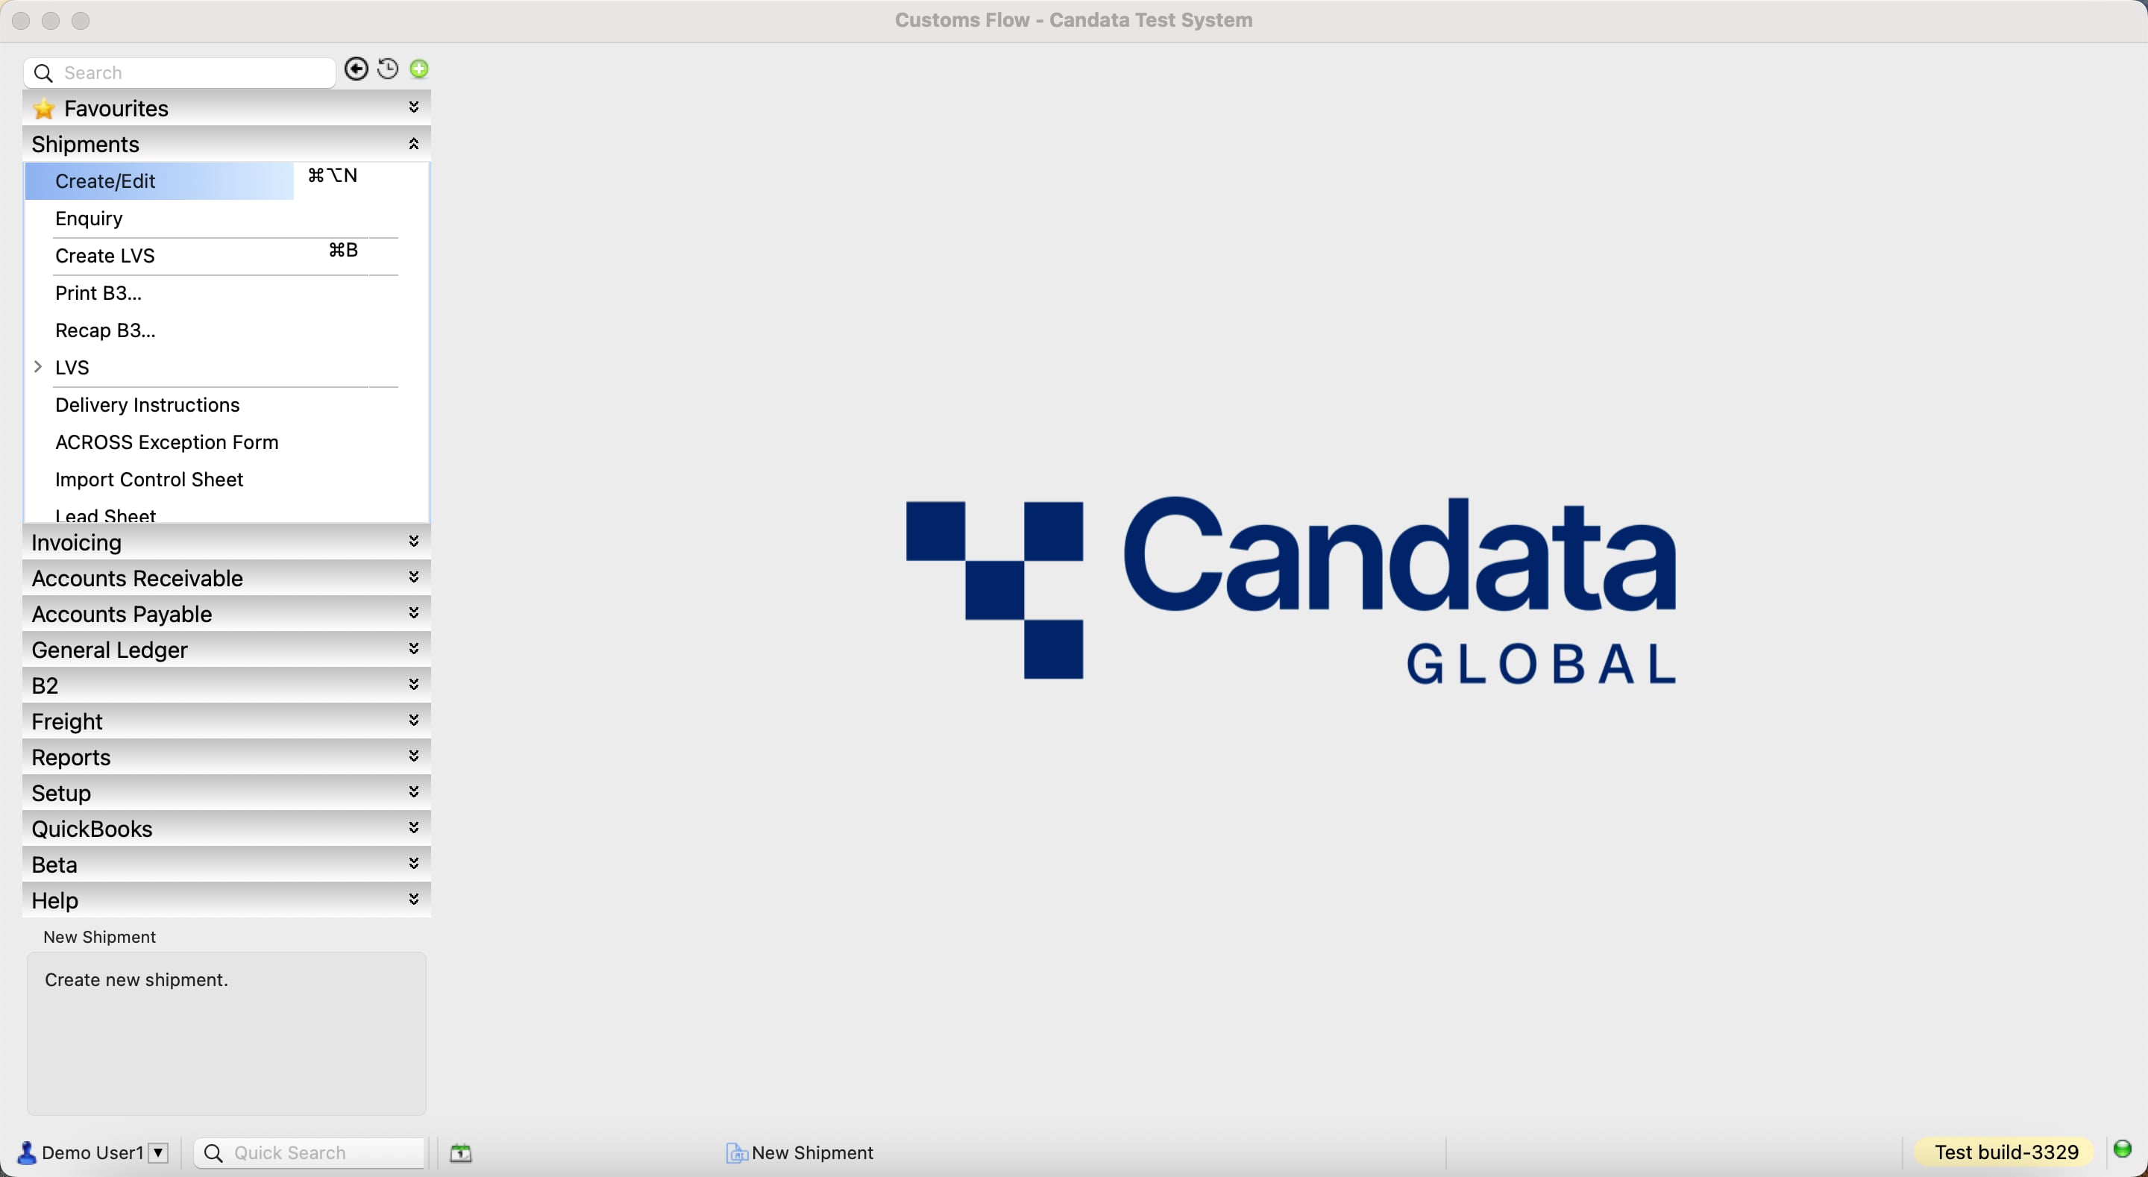Open ACROSS Exception Form

(167, 443)
